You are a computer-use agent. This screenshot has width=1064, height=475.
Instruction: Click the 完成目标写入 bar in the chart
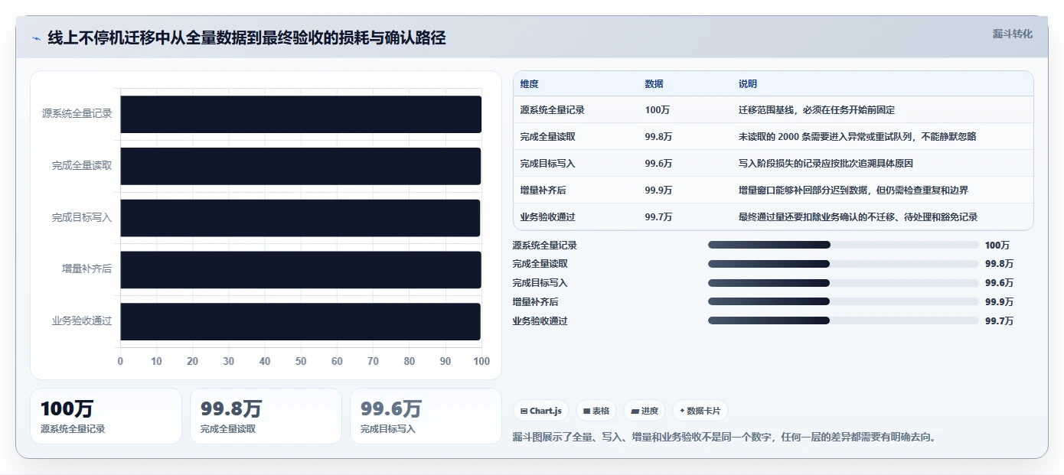tap(300, 218)
